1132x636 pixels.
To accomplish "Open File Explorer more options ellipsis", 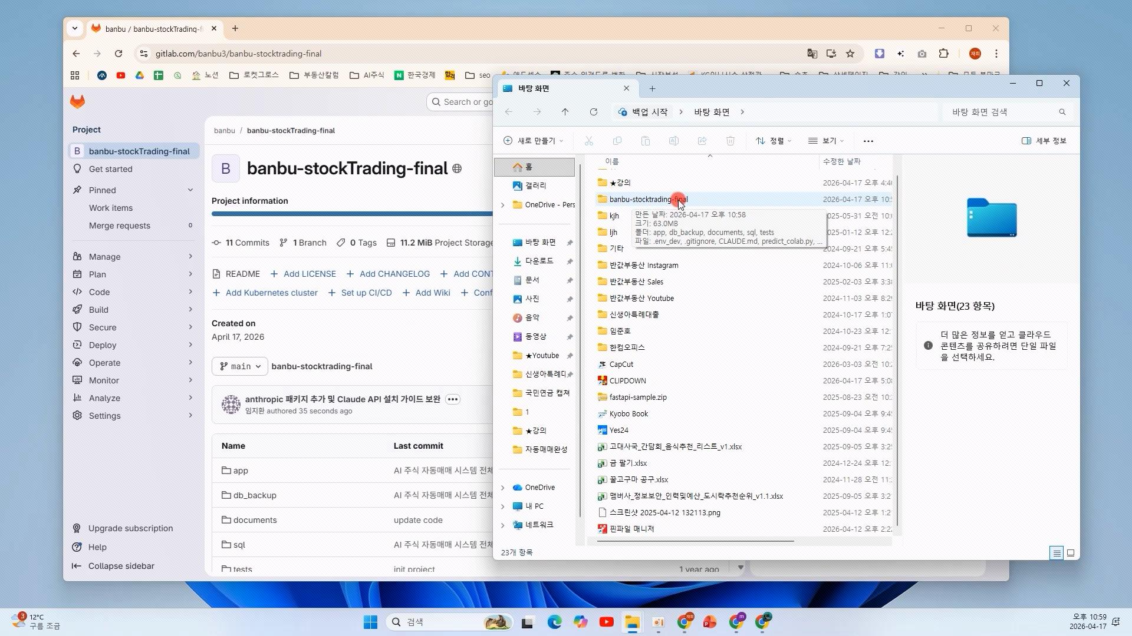I will point(868,141).
